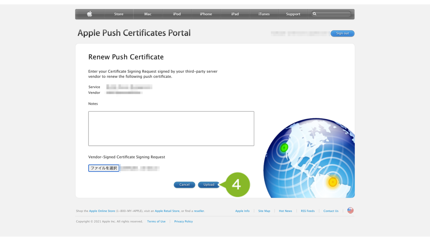The width and height of the screenshot is (430, 241).
Task: Click the magnifier icon in search box
Action: (315, 14)
